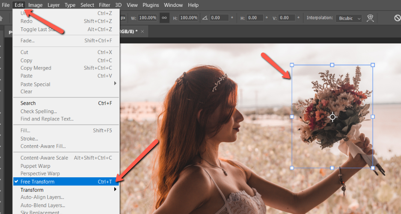Click the cancel transform icon

point(397,18)
